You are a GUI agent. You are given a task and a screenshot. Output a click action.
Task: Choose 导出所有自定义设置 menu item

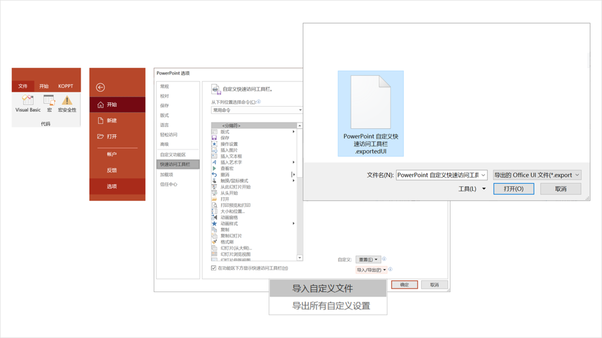pos(328,306)
